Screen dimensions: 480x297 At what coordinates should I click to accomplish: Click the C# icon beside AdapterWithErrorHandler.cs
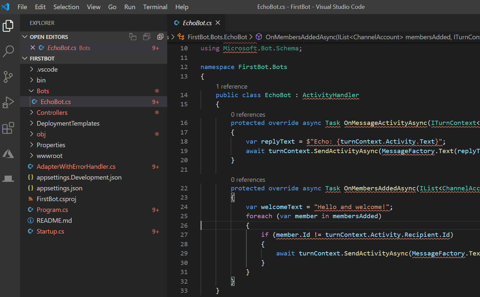click(x=30, y=166)
